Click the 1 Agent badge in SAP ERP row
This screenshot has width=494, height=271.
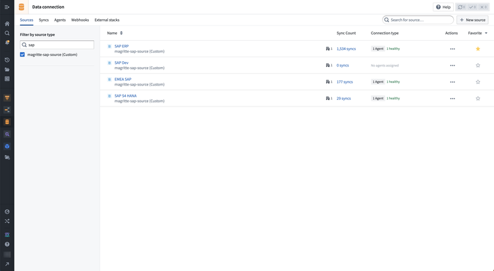click(x=378, y=49)
